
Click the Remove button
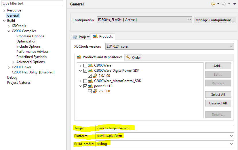tap(218, 83)
